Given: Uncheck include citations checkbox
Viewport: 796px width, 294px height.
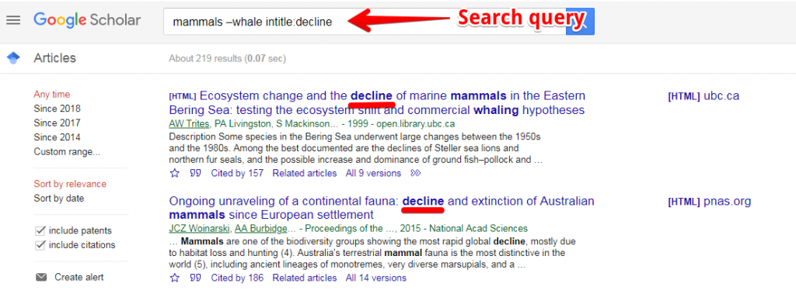Looking at the screenshot, I should pyautogui.click(x=40, y=245).
